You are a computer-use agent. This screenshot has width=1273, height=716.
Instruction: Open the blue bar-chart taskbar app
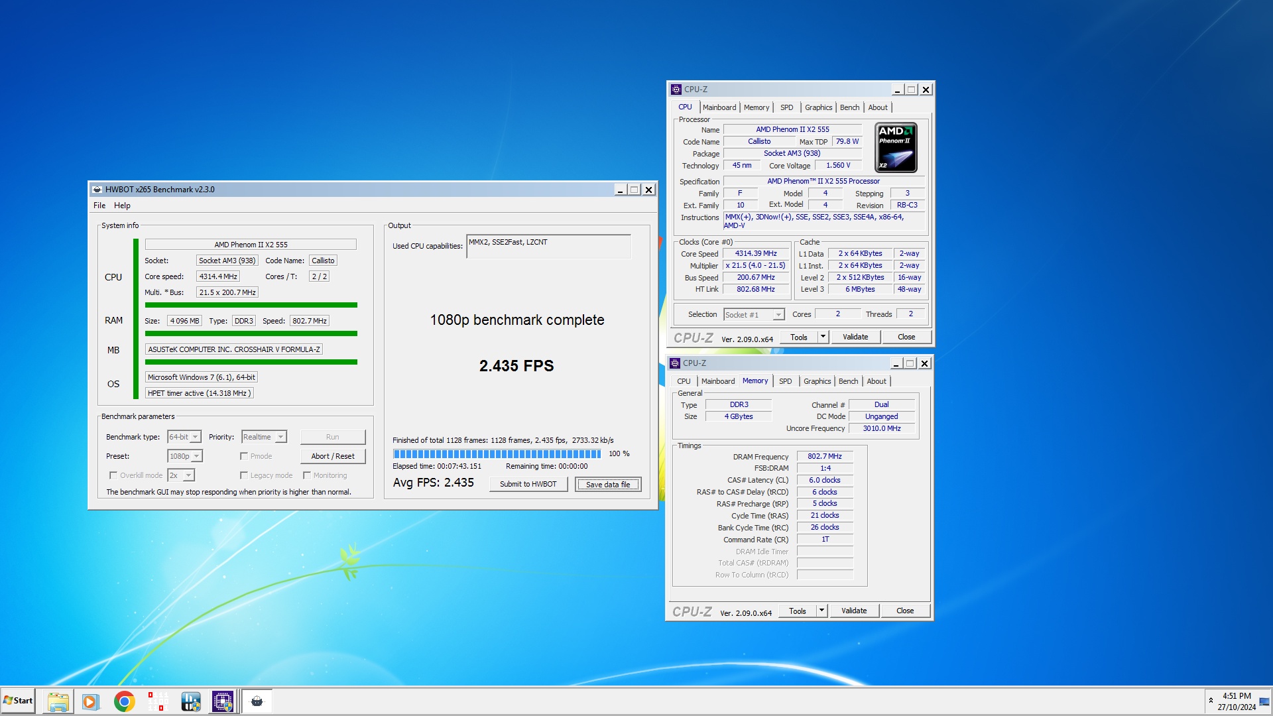[190, 701]
